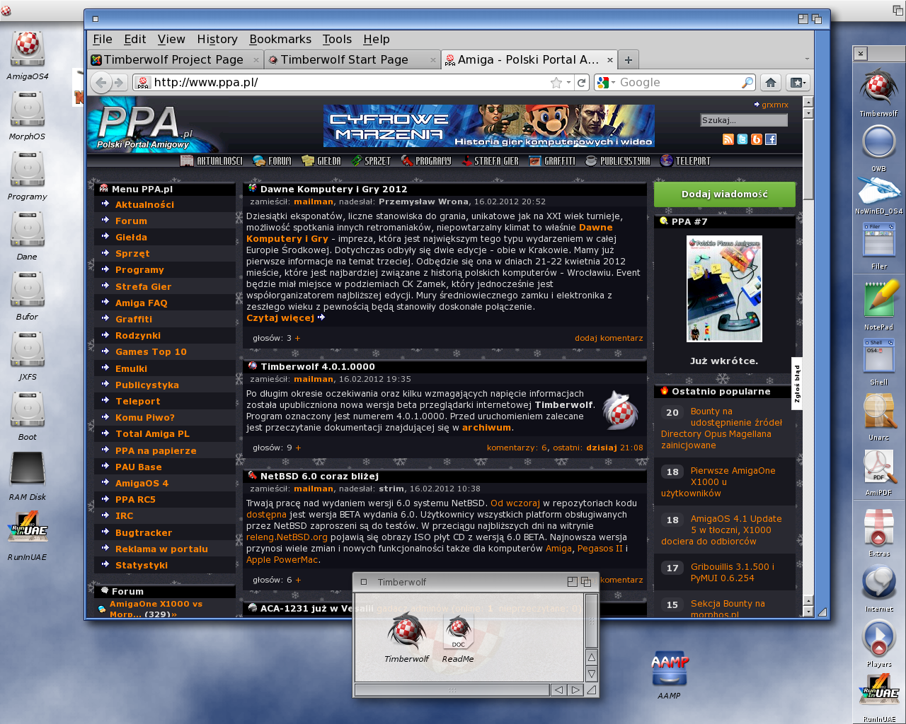
Task: Click the FORUM item in top navigation
Action: click(x=273, y=161)
